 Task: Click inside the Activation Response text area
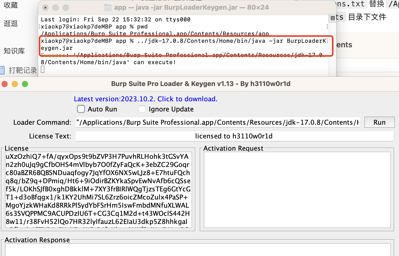[x=198, y=250]
